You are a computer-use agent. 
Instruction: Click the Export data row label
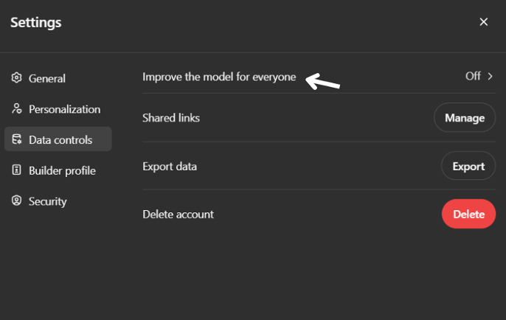click(170, 167)
